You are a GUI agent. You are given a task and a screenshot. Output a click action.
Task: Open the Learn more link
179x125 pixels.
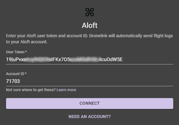66,90
